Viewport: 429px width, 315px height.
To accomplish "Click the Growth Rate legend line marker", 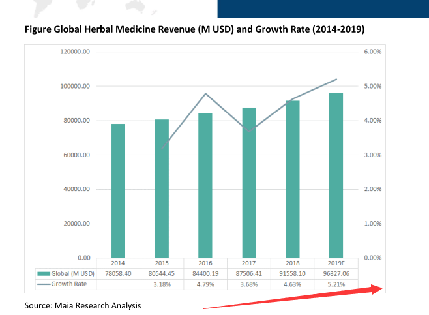I will [x=44, y=284].
